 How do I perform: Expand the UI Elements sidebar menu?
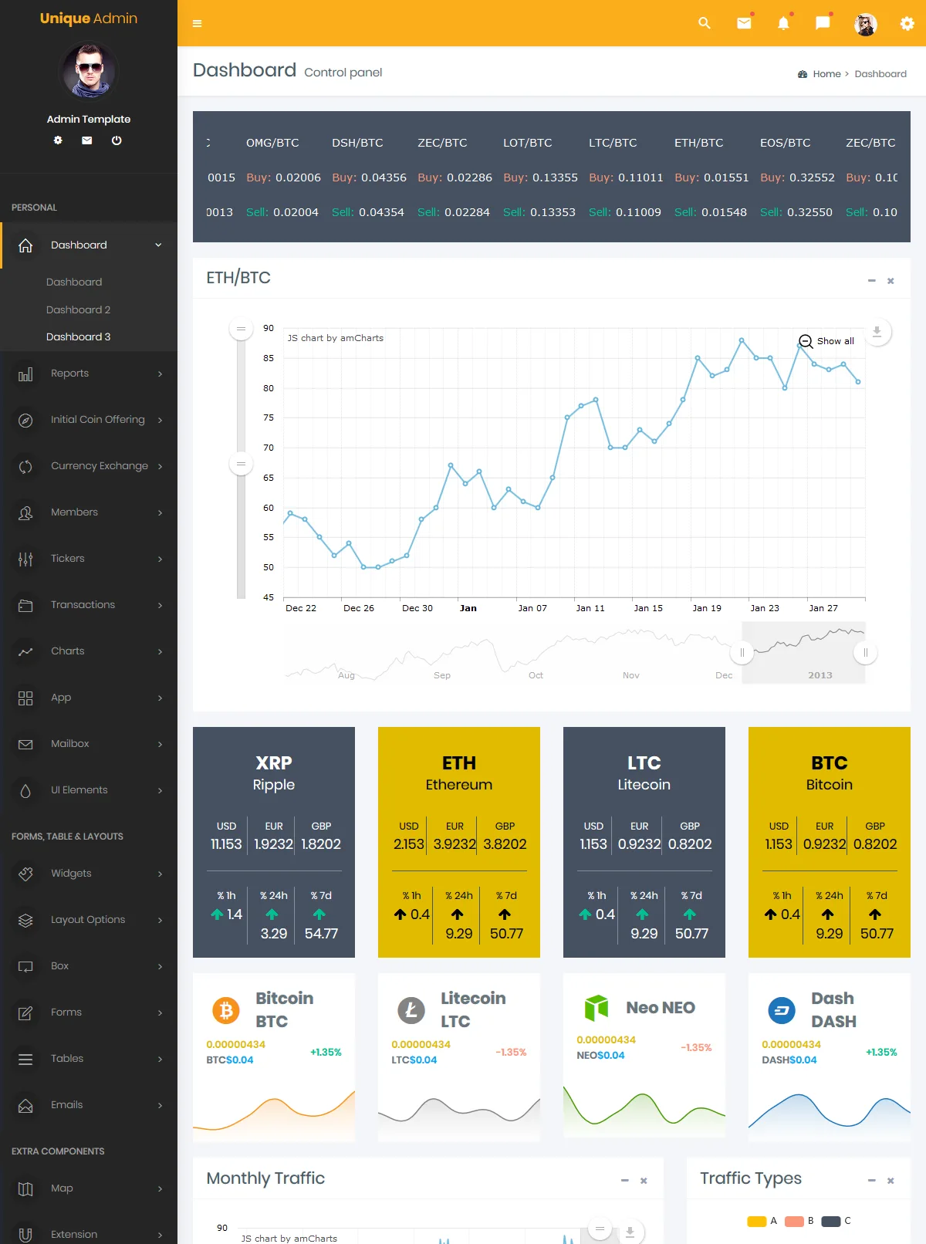point(160,790)
